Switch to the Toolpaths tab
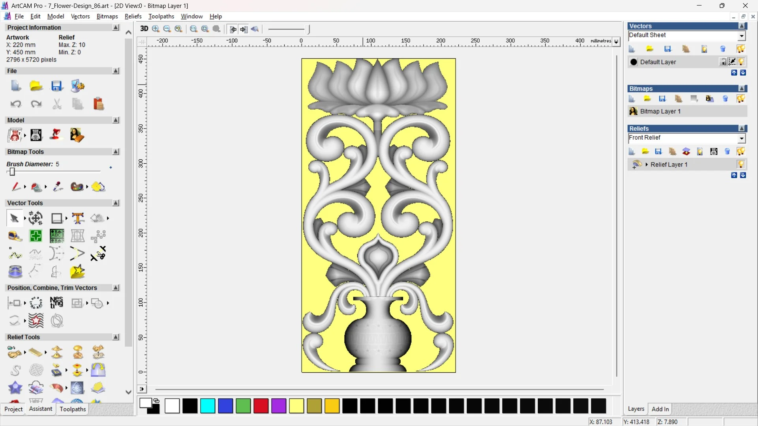 (x=72, y=409)
